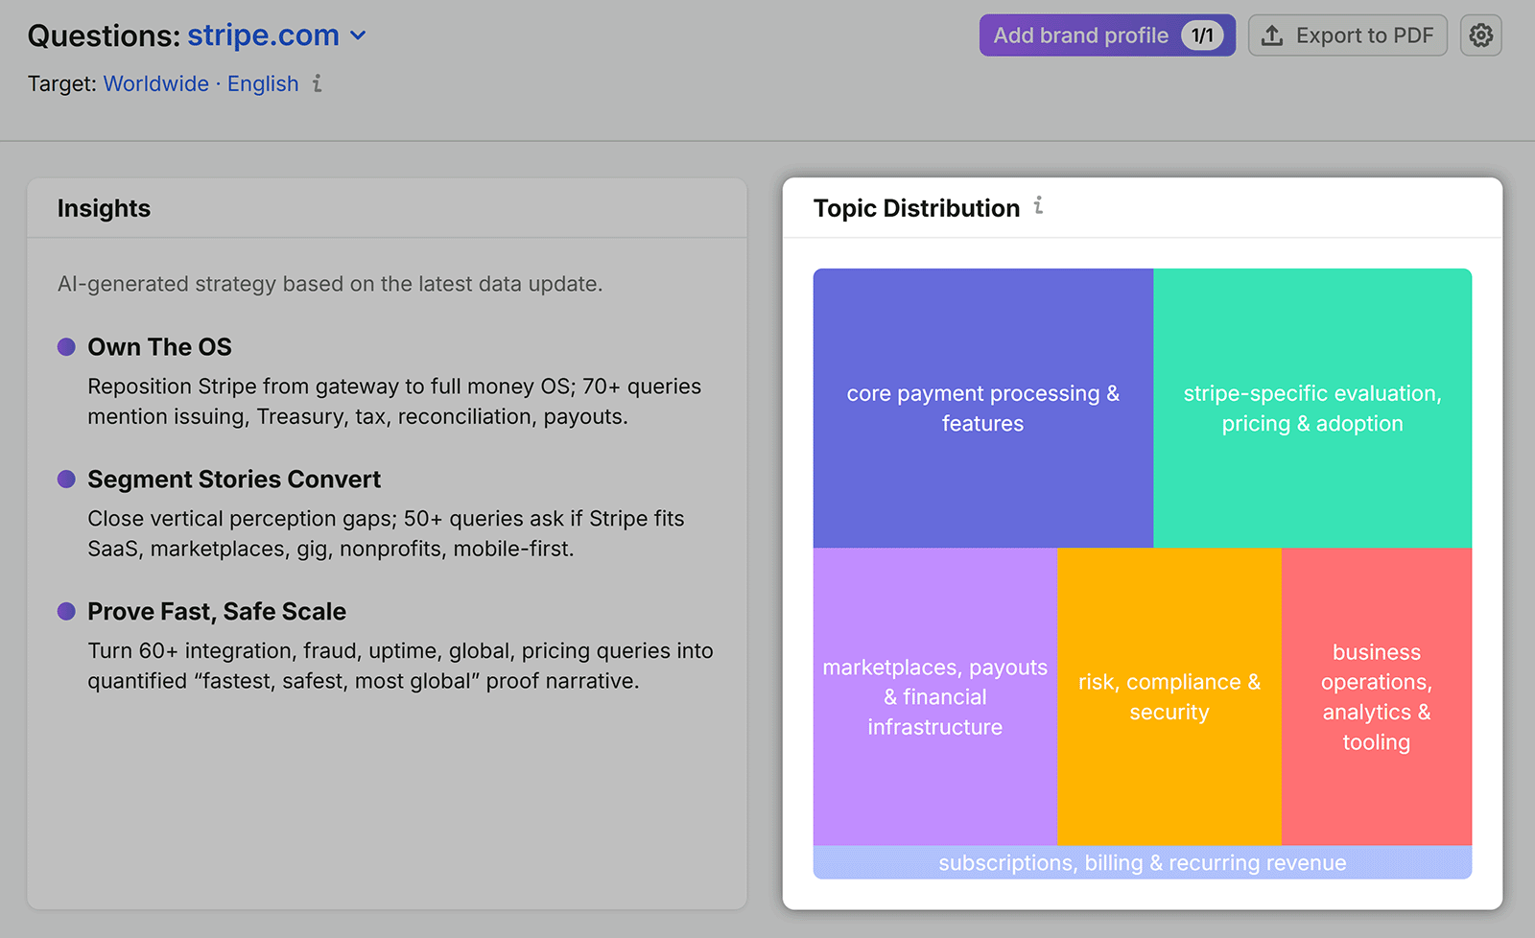Click the Own The OS insight heading
Image resolution: width=1535 pixels, height=938 pixels.
(160, 347)
